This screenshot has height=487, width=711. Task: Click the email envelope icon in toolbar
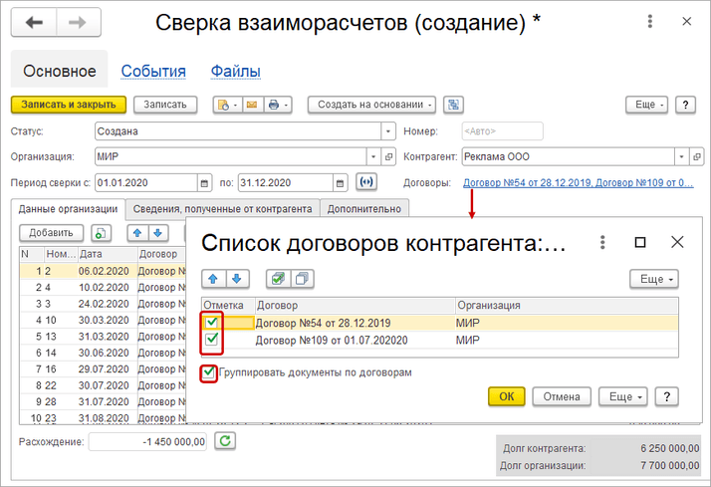coord(251,105)
